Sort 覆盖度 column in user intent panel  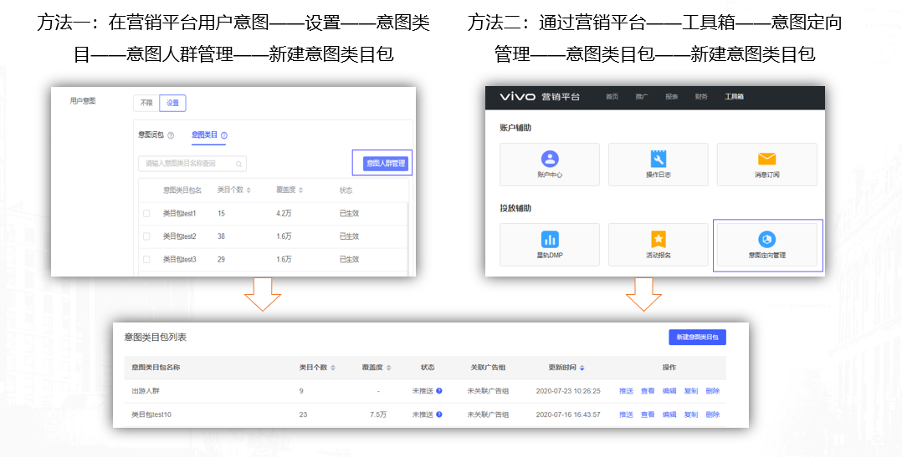[300, 190]
